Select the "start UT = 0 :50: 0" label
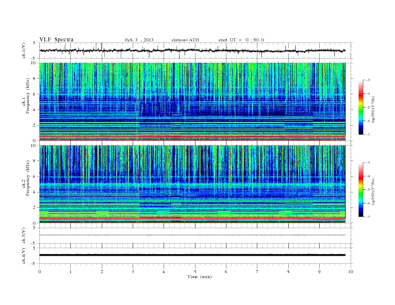Image resolution: width=395 pixels, height=305 pixels. pyautogui.click(x=241, y=40)
